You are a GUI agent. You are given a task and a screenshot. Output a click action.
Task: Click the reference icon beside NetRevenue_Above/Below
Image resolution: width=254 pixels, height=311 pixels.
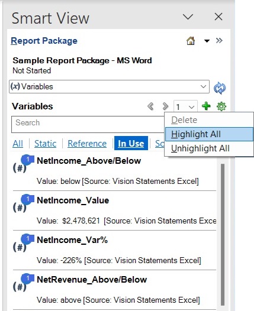tap(23, 282)
